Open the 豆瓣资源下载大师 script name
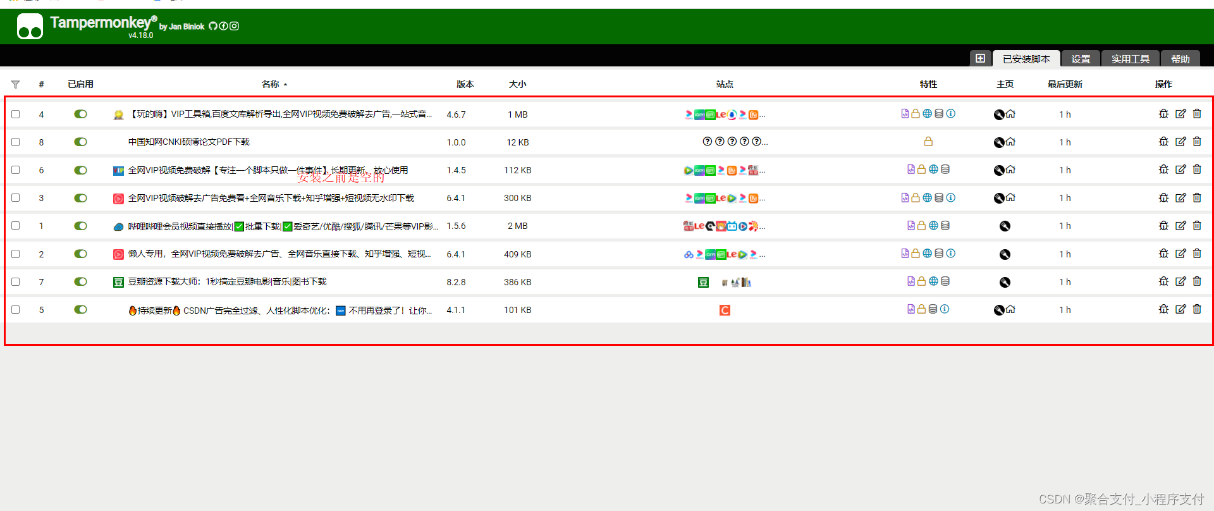 pos(228,282)
